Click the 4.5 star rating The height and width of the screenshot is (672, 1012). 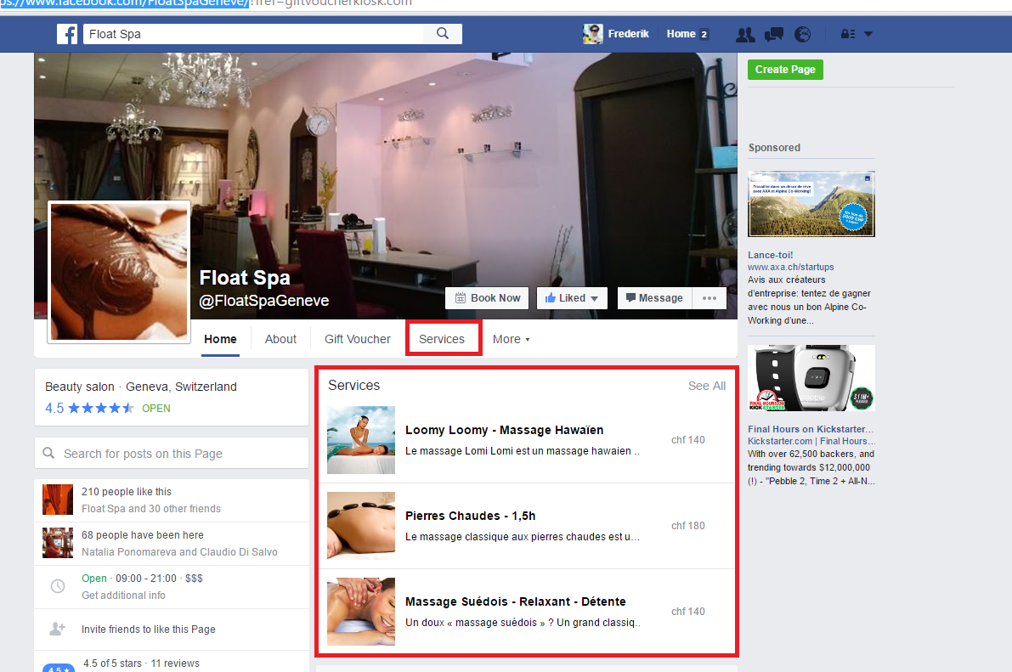click(89, 408)
